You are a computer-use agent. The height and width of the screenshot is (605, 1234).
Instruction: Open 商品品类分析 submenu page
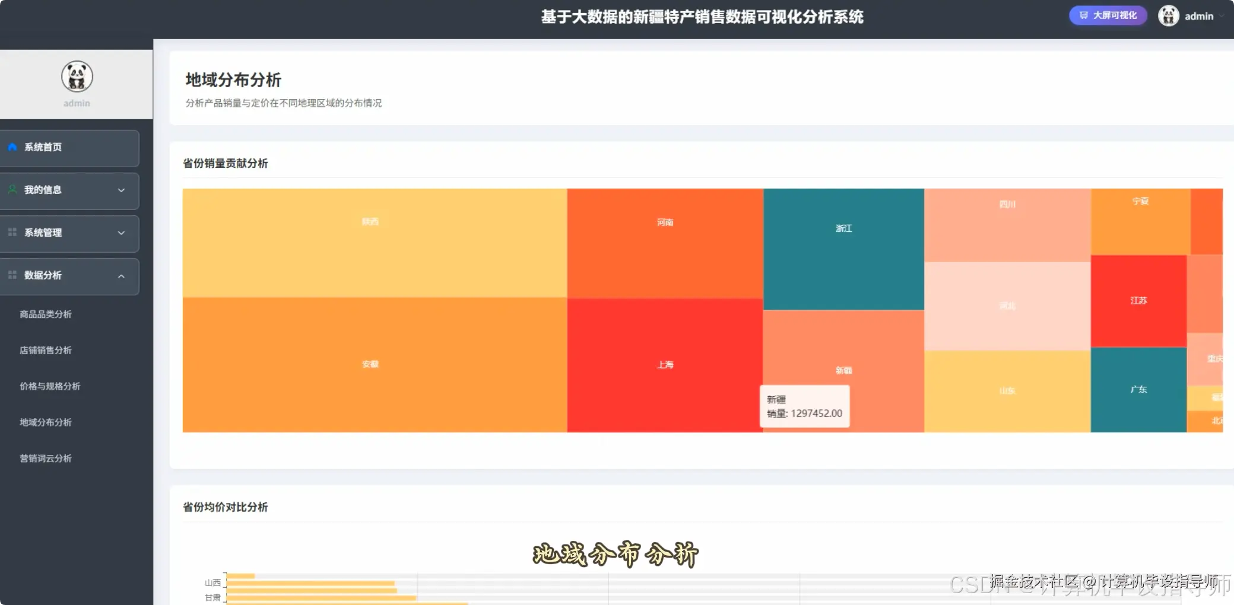coord(46,314)
